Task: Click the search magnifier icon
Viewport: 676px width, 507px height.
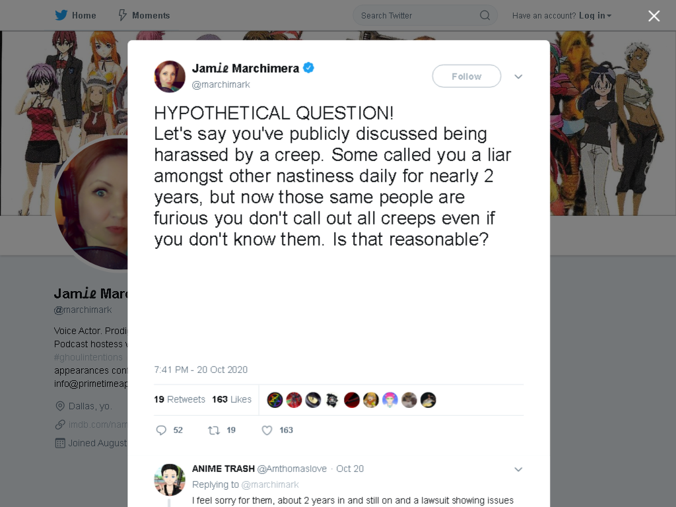Action: pyautogui.click(x=485, y=16)
